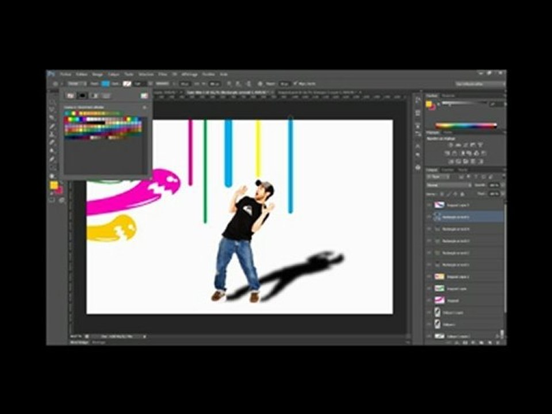Open the swatches popup gear menu
The width and height of the screenshot is (552, 414).
(x=145, y=108)
